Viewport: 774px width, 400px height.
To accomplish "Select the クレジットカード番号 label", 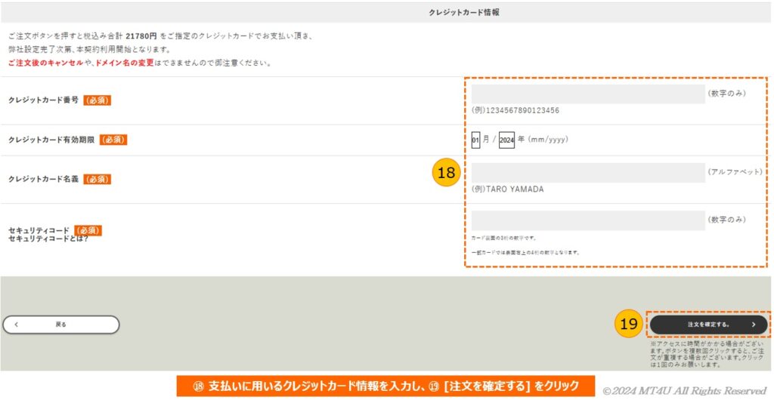I will [43, 100].
